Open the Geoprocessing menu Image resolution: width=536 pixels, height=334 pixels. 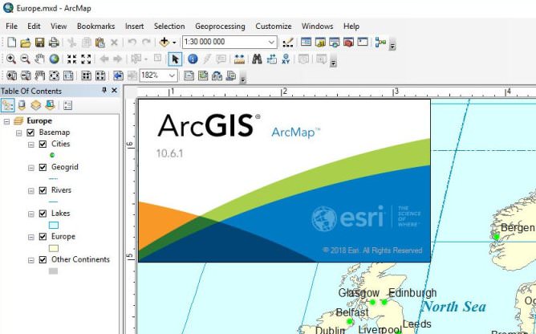221,26
